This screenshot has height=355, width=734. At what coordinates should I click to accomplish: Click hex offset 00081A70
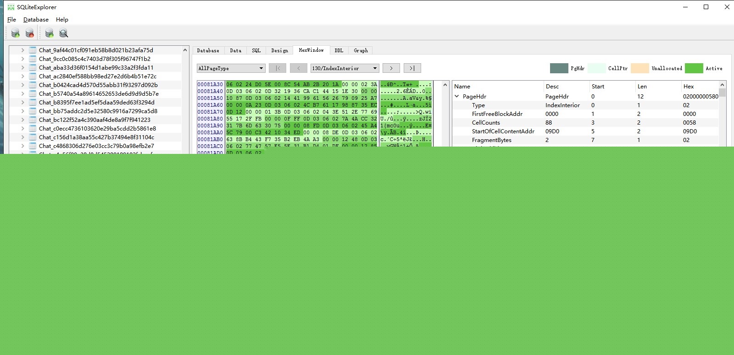click(210, 112)
